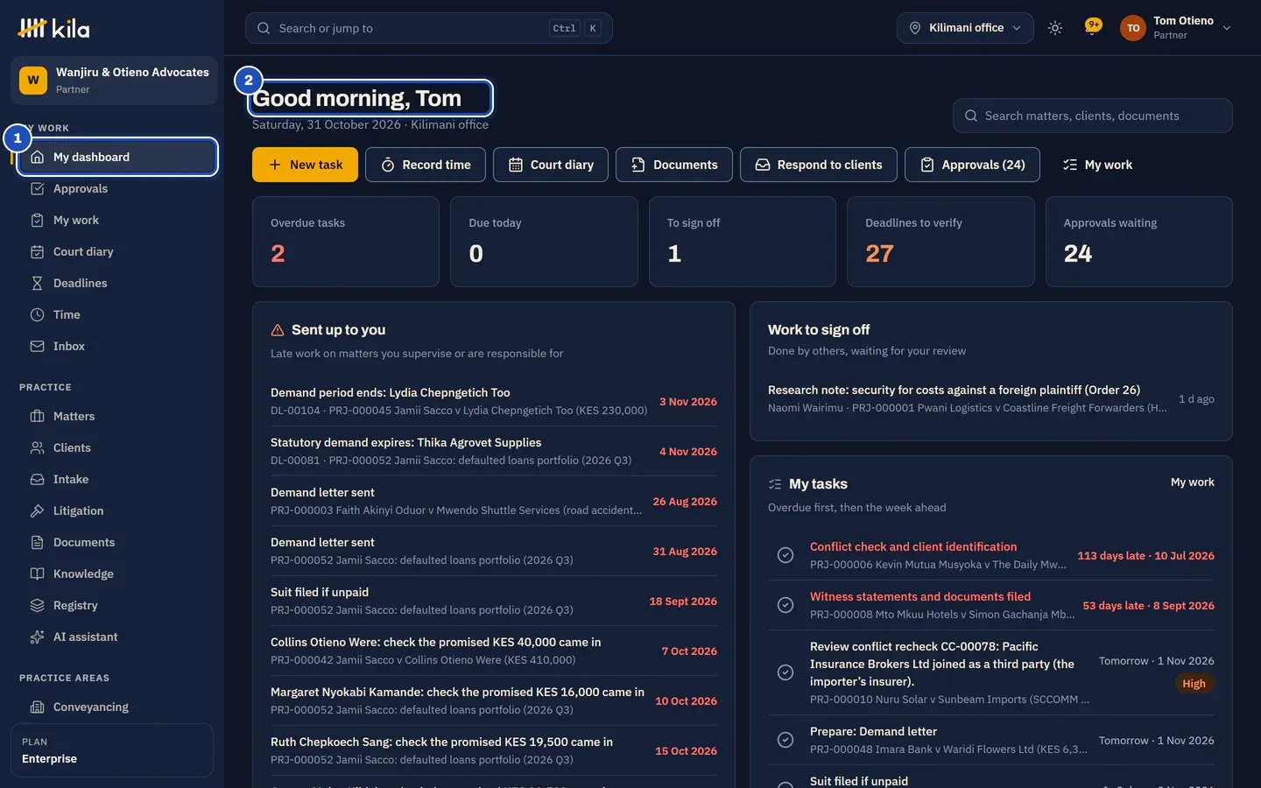Click the My work link beside Approvals (24)

(1097, 165)
